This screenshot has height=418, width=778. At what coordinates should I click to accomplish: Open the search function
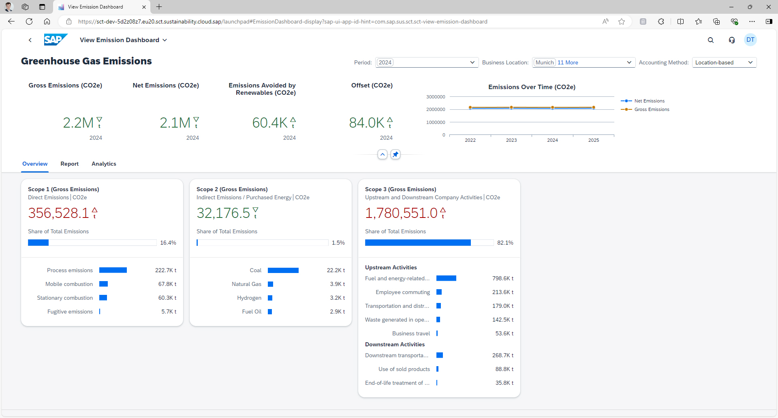(x=711, y=40)
